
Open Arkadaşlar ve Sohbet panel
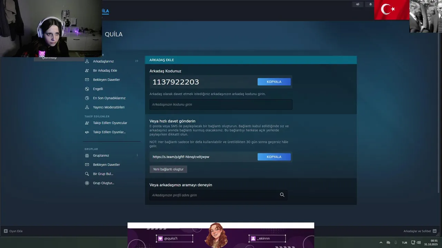pos(417,231)
